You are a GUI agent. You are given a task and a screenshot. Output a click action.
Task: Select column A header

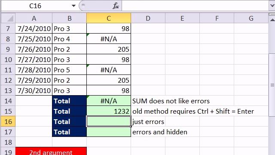pyautogui.click(x=34, y=18)
